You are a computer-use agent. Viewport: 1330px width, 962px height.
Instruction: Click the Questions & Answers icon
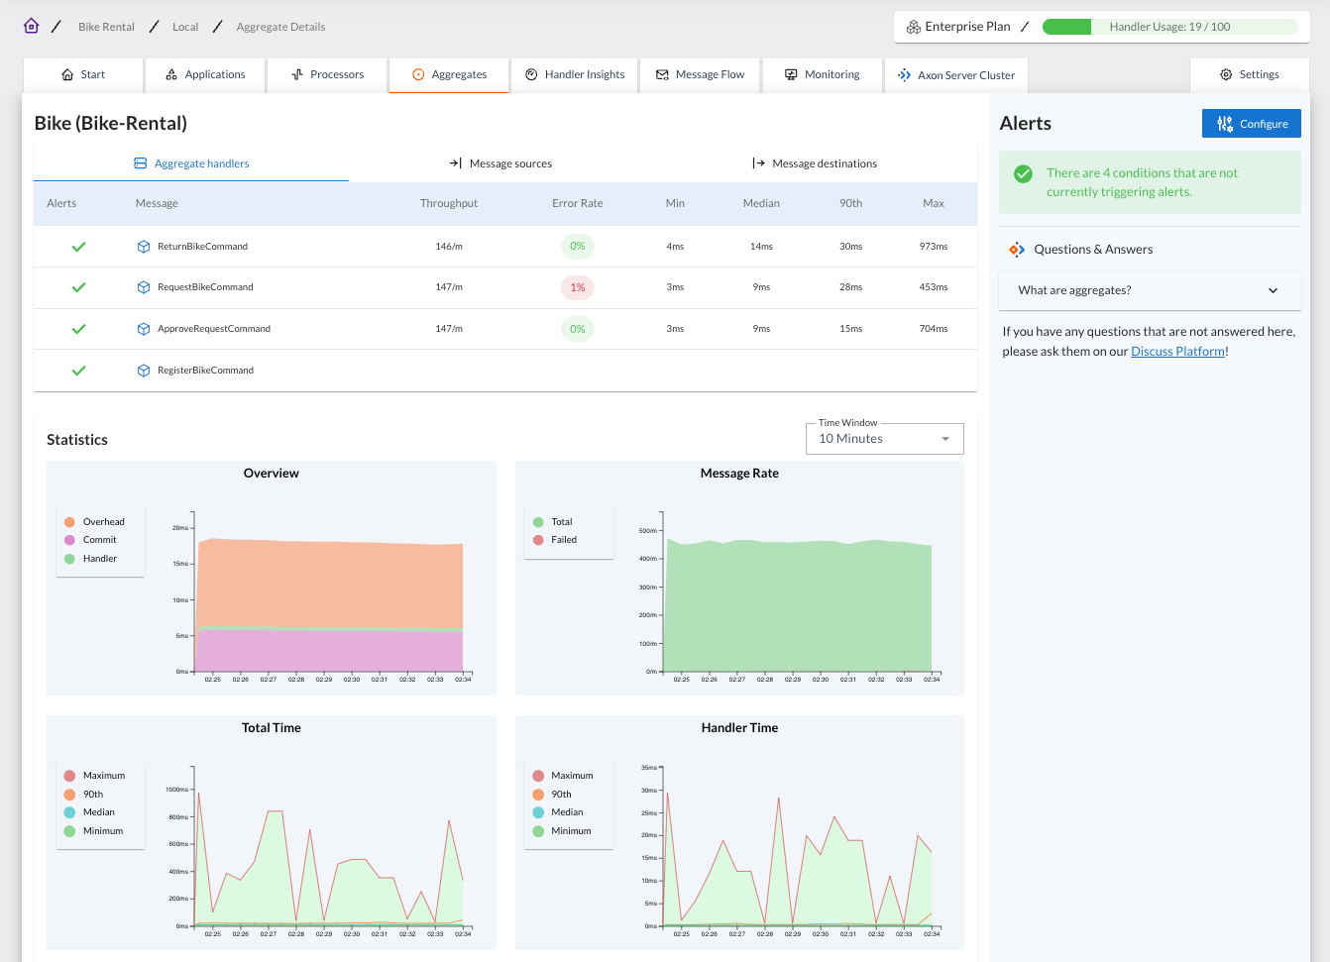[1017, 250]
